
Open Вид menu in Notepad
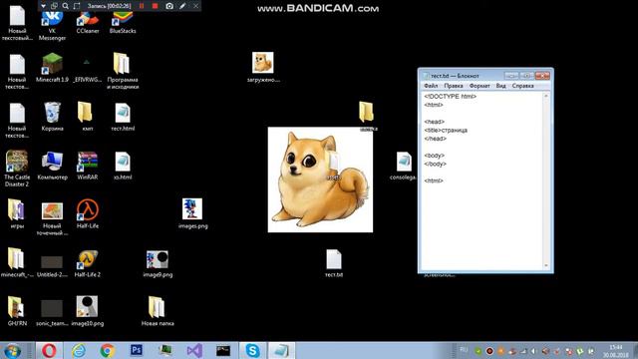click(500, 86)
